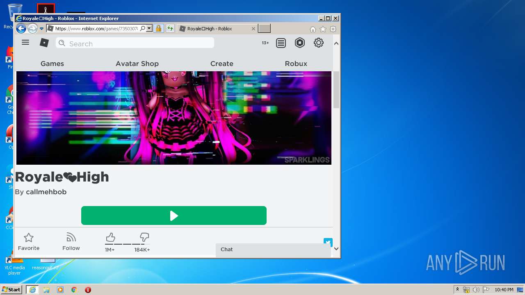Open the Avatar Shop tab

pos(137,64)
